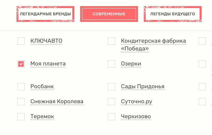212x135 pixels.
Task: Open the Моя планета link
Action: click(x=48, y=64)
